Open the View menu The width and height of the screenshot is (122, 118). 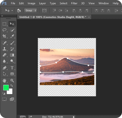[92, 3]
